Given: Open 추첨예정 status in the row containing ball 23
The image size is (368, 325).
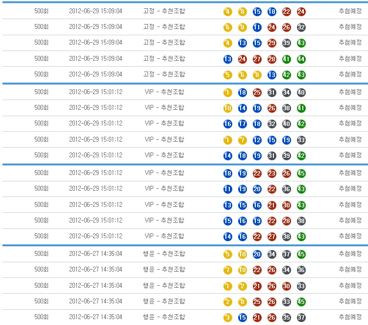Looking at the screenshot, I should tap(350, 173).
